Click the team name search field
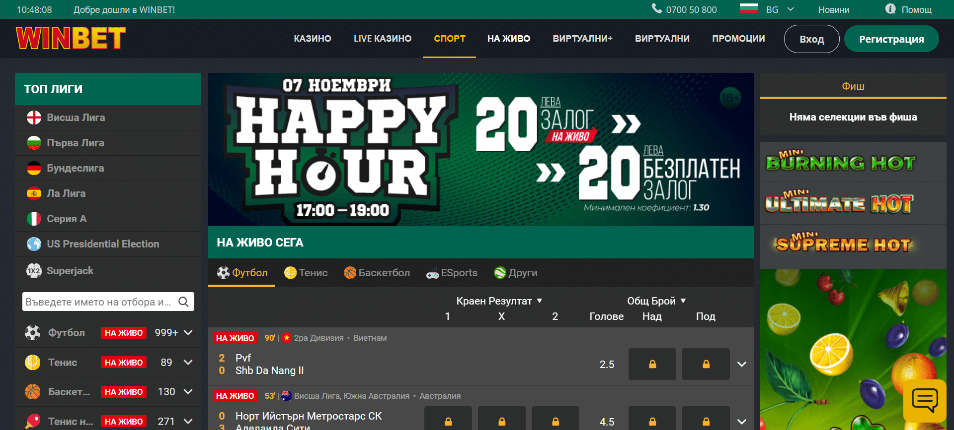 [99, 302]
